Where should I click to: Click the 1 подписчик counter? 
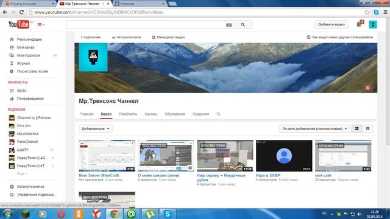[91, 37]
